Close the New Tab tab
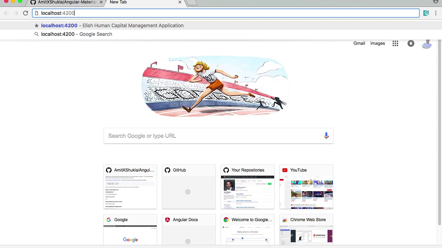The width and height of the screenshot is (442, 248). (x=180, y=2)
